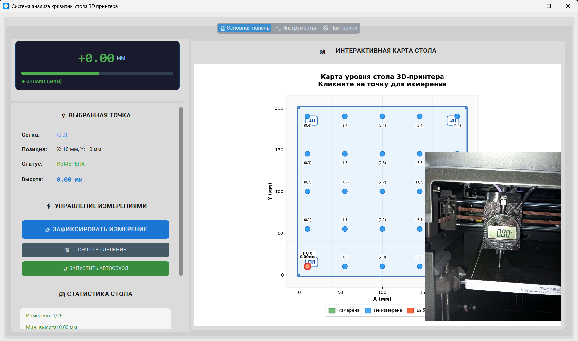The height and width of the screenshot is (341, 578).
Task: Open the Настройки tab
Action: click(x=340, y=28)
